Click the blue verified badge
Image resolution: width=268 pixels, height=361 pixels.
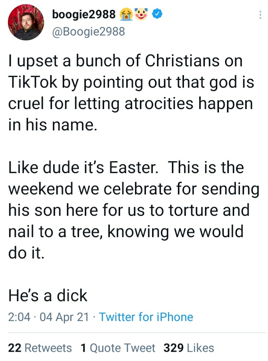click(x=157, y=14)
